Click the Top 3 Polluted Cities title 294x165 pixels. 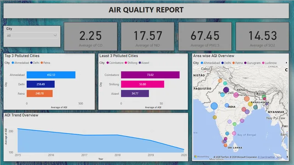click(22, 56)
